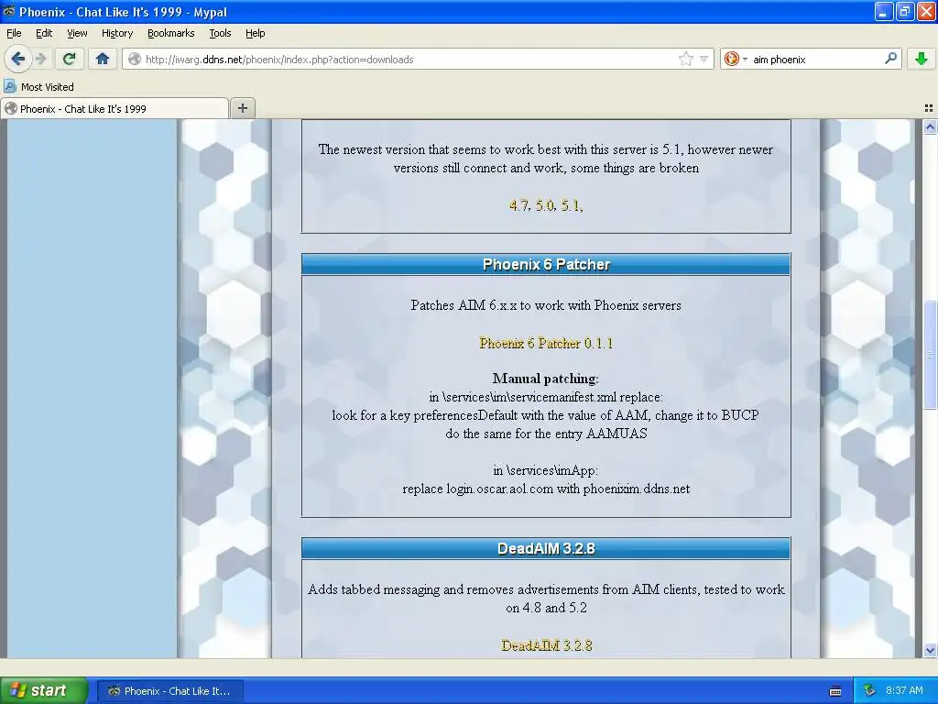Screen dimensions: 938x704
Task: Select the Phoenix taskbar window button
Action: click(169, 691)
